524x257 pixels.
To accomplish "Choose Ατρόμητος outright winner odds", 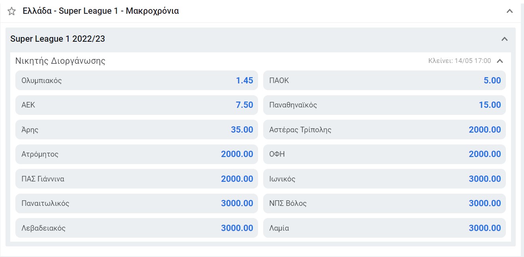I will (x=137, y=154).
